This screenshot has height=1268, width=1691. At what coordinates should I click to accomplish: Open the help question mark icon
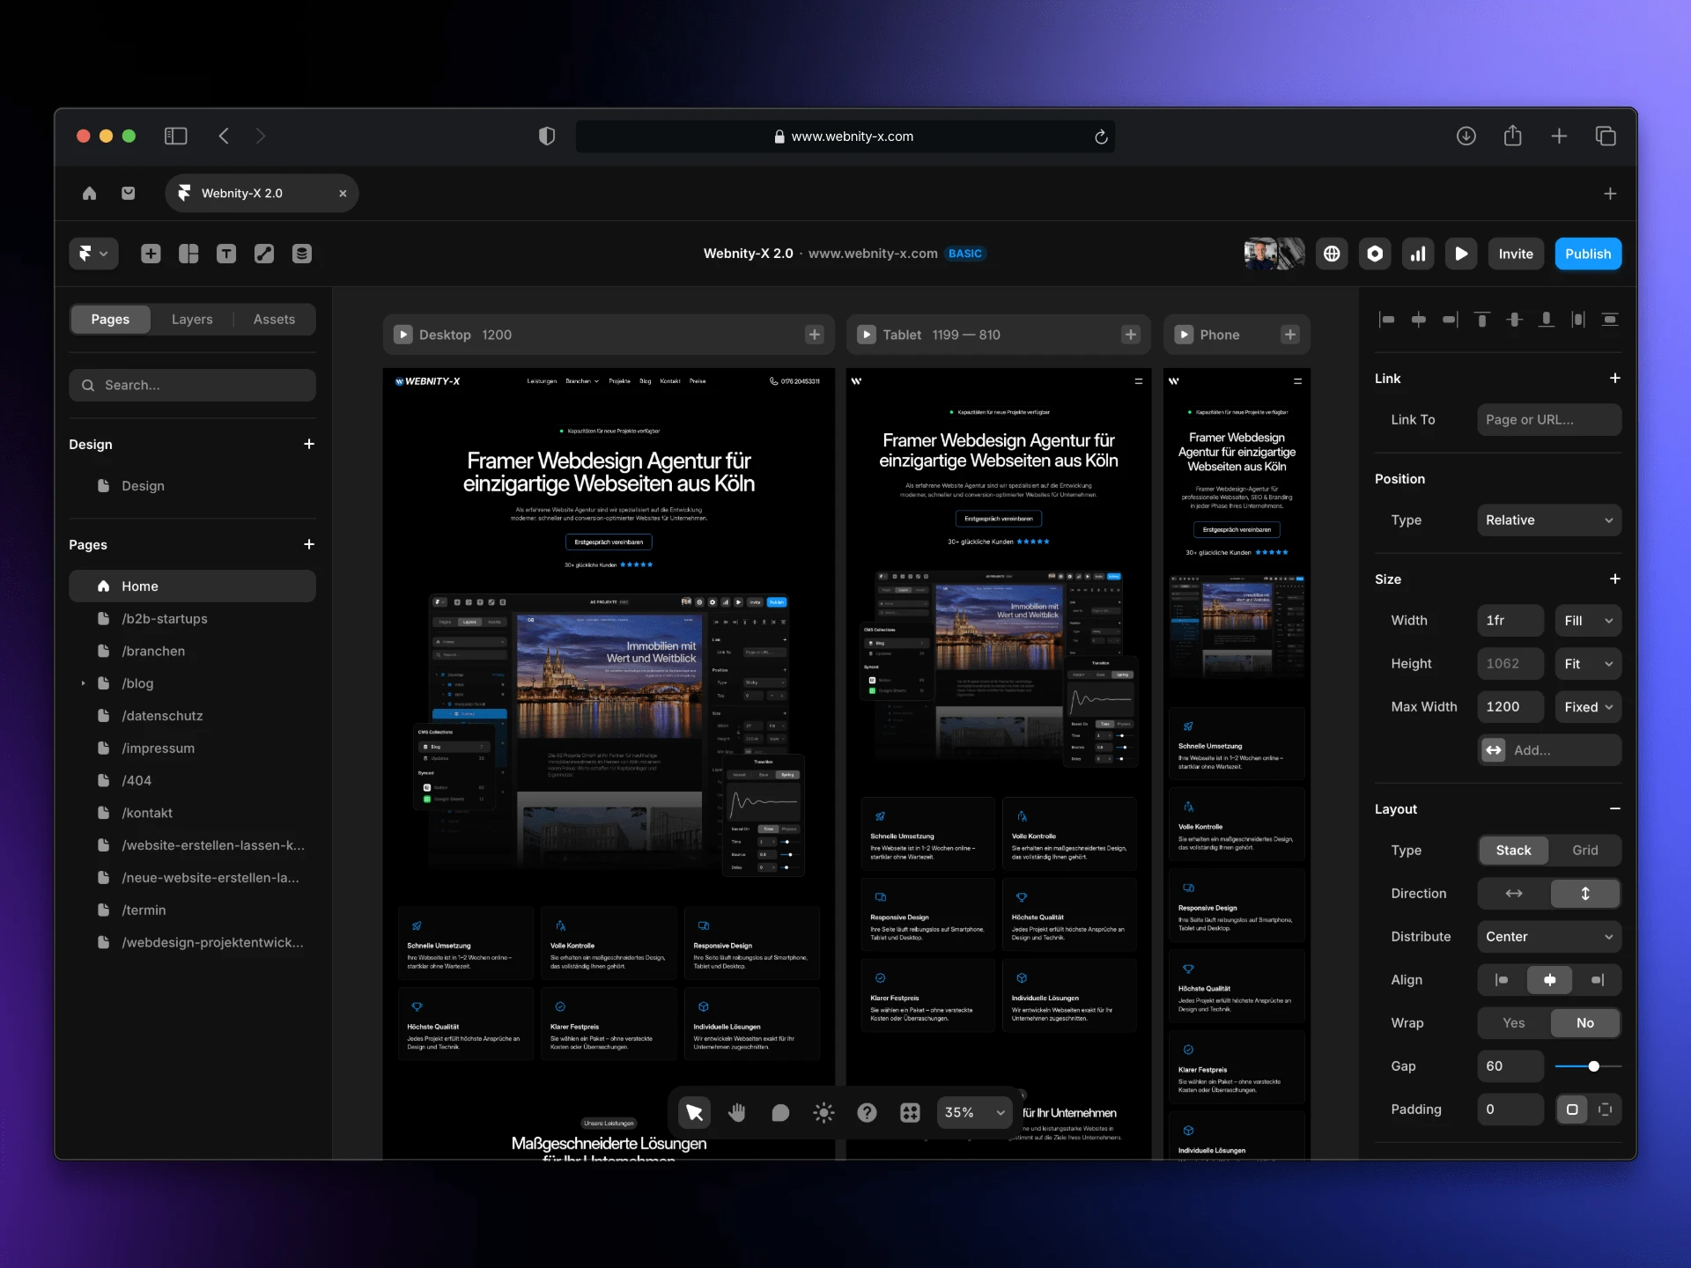[x=867, y=1113]
